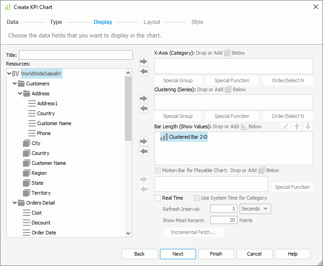Click the Cancel button
Viewport: 323px width, 266px height.
click(255, 254)
